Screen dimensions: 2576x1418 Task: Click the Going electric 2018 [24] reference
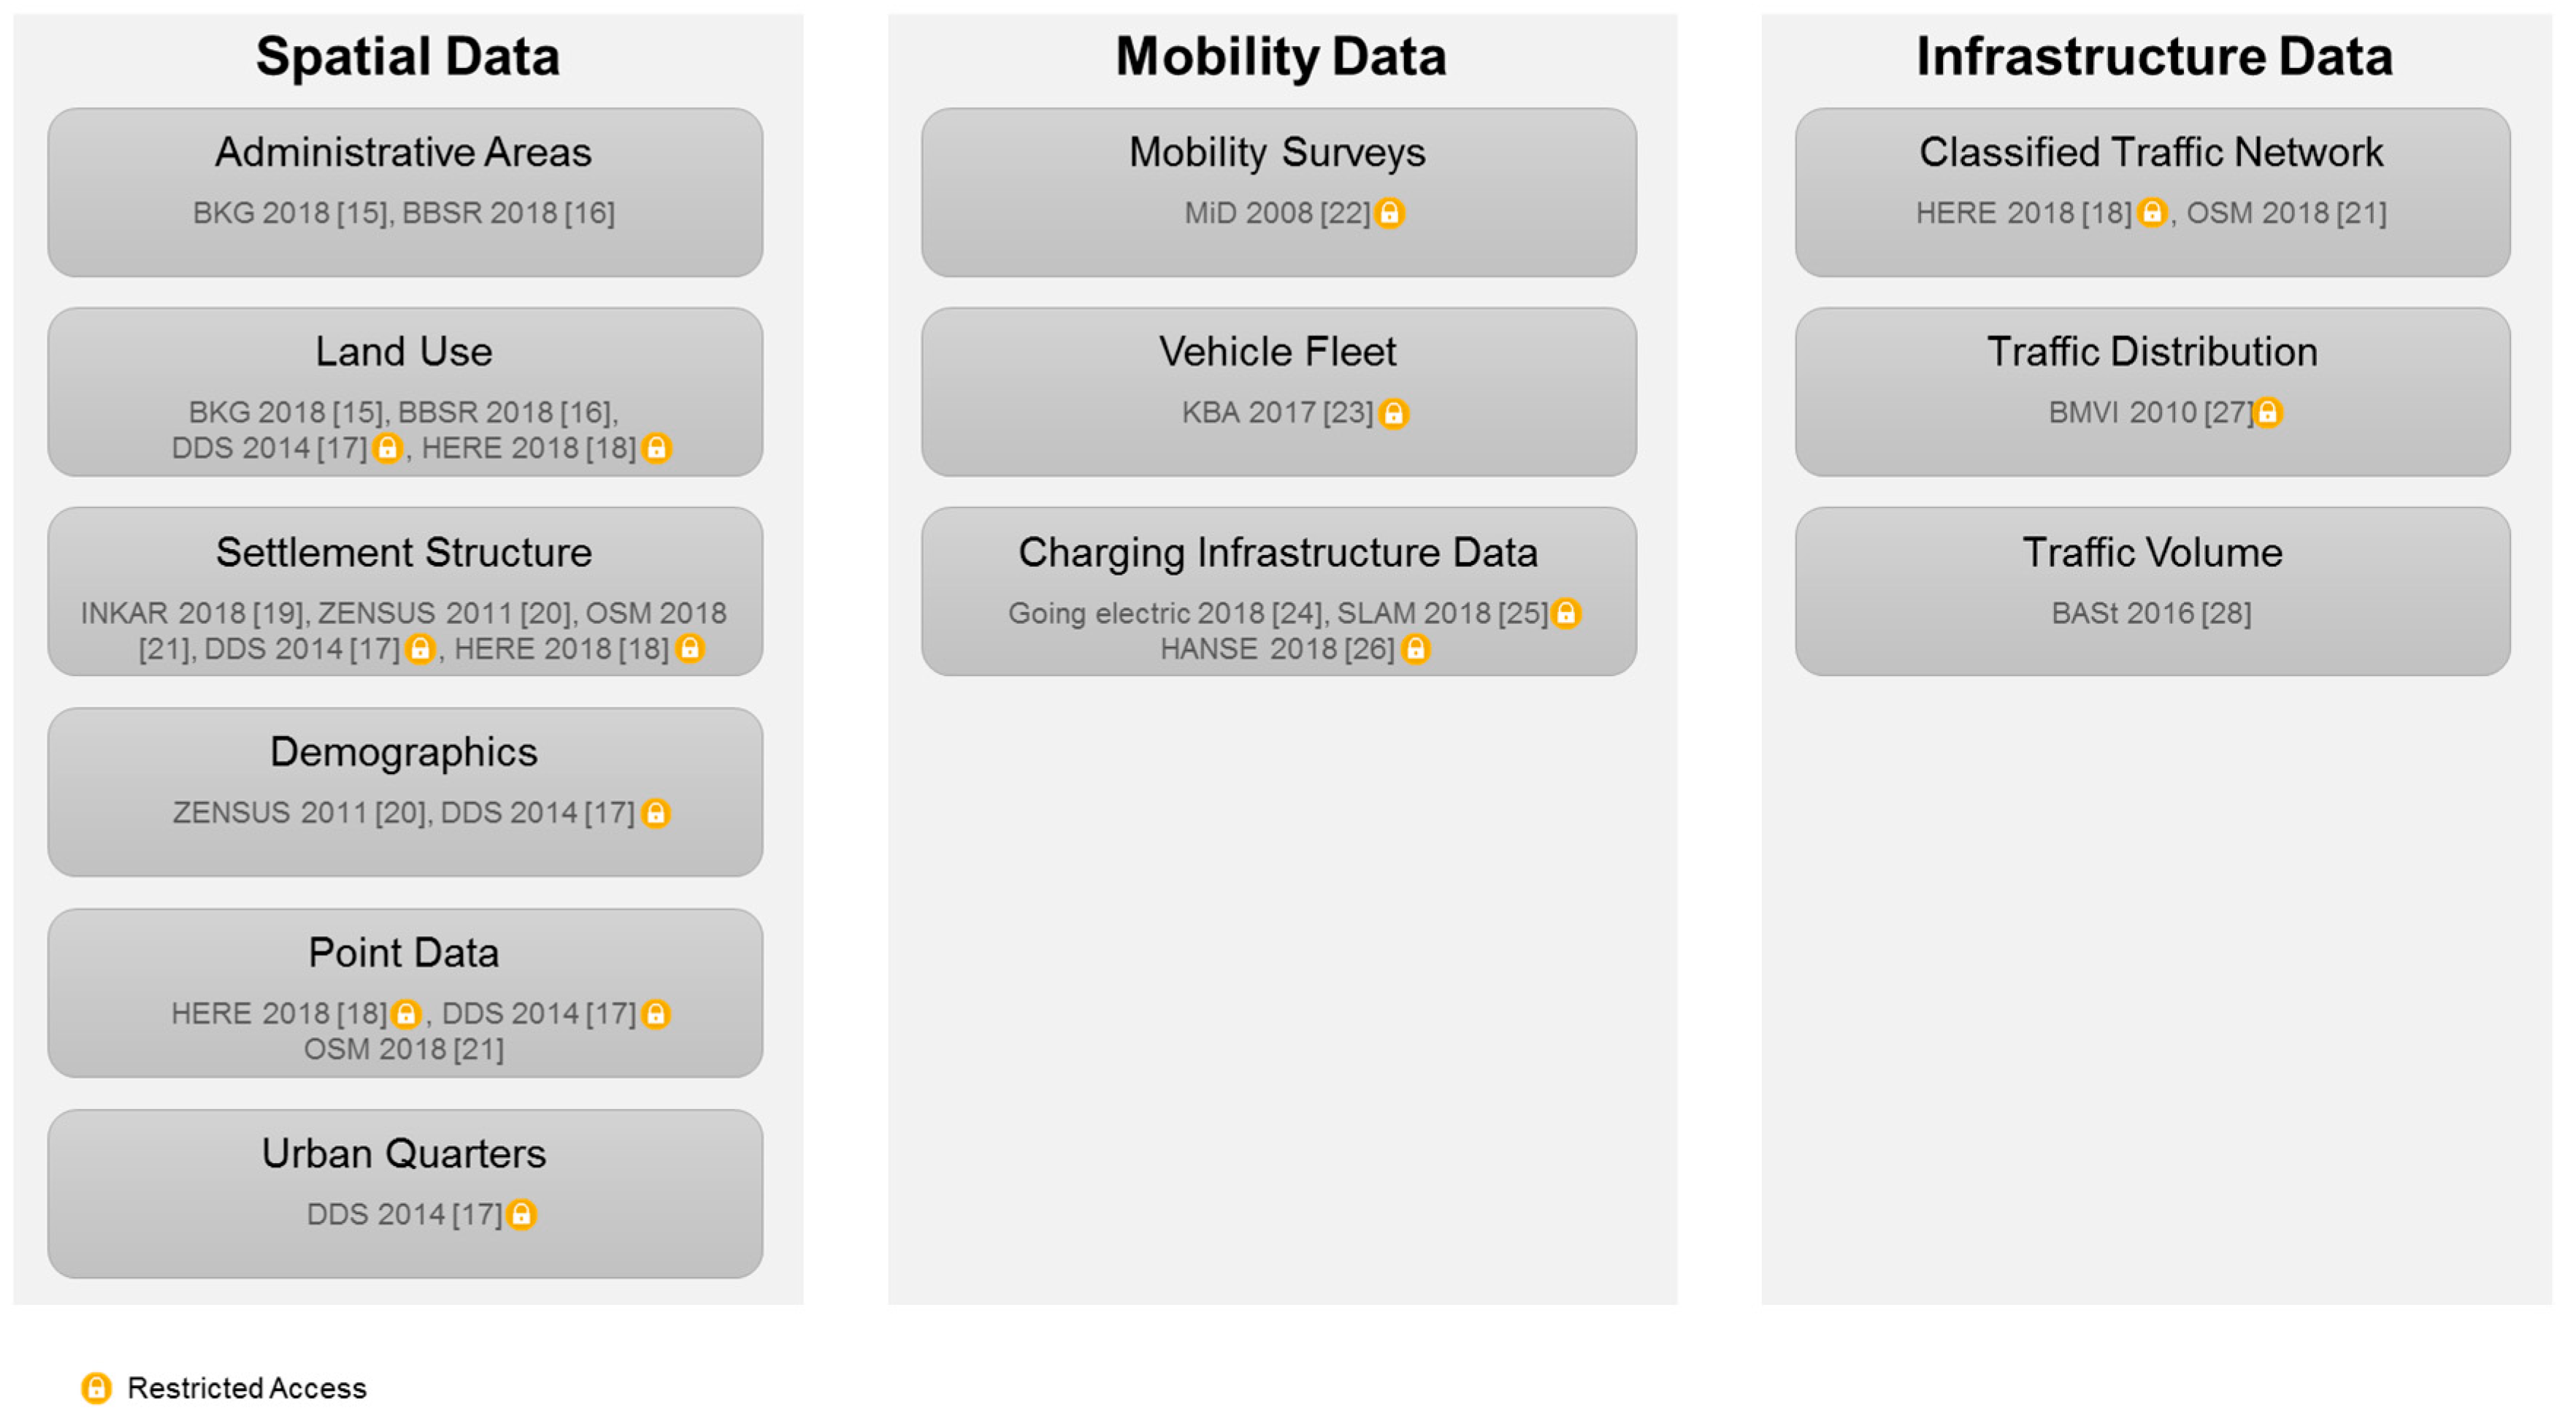pos(1165,613)
